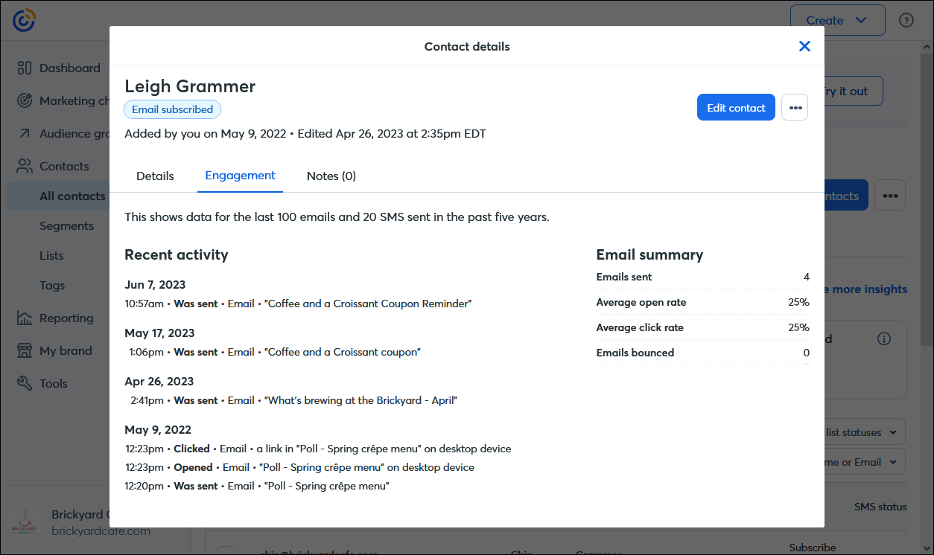934x555 pixels.
Task: Click the Opened on desktop device activity row
Action: 299,467
